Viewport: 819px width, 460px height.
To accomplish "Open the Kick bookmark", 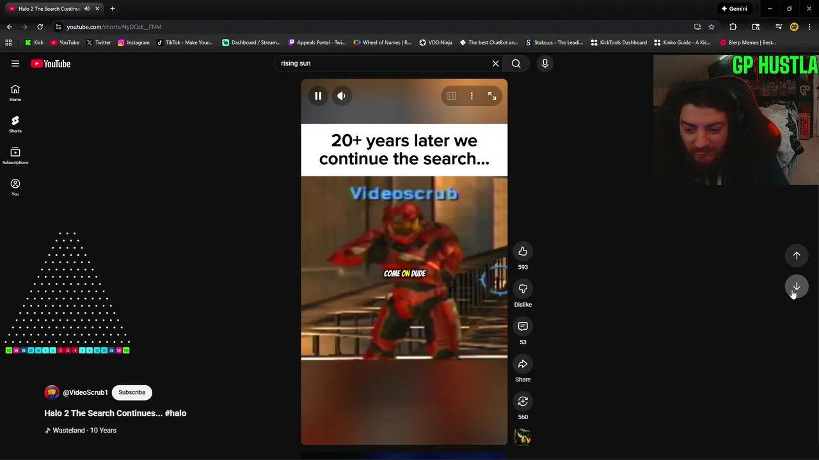I will tap(35, 43).
